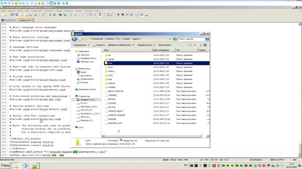Image resolution: width=302 pixels, height=169 pixels.
Task: Expand the Общий доступ dropdown
Action: pyautogui.click(x=146, y=45)
